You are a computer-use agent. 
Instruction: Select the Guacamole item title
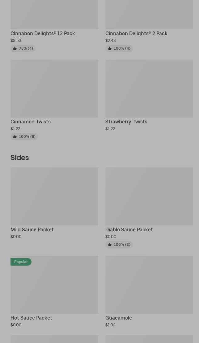coord(119,318)
